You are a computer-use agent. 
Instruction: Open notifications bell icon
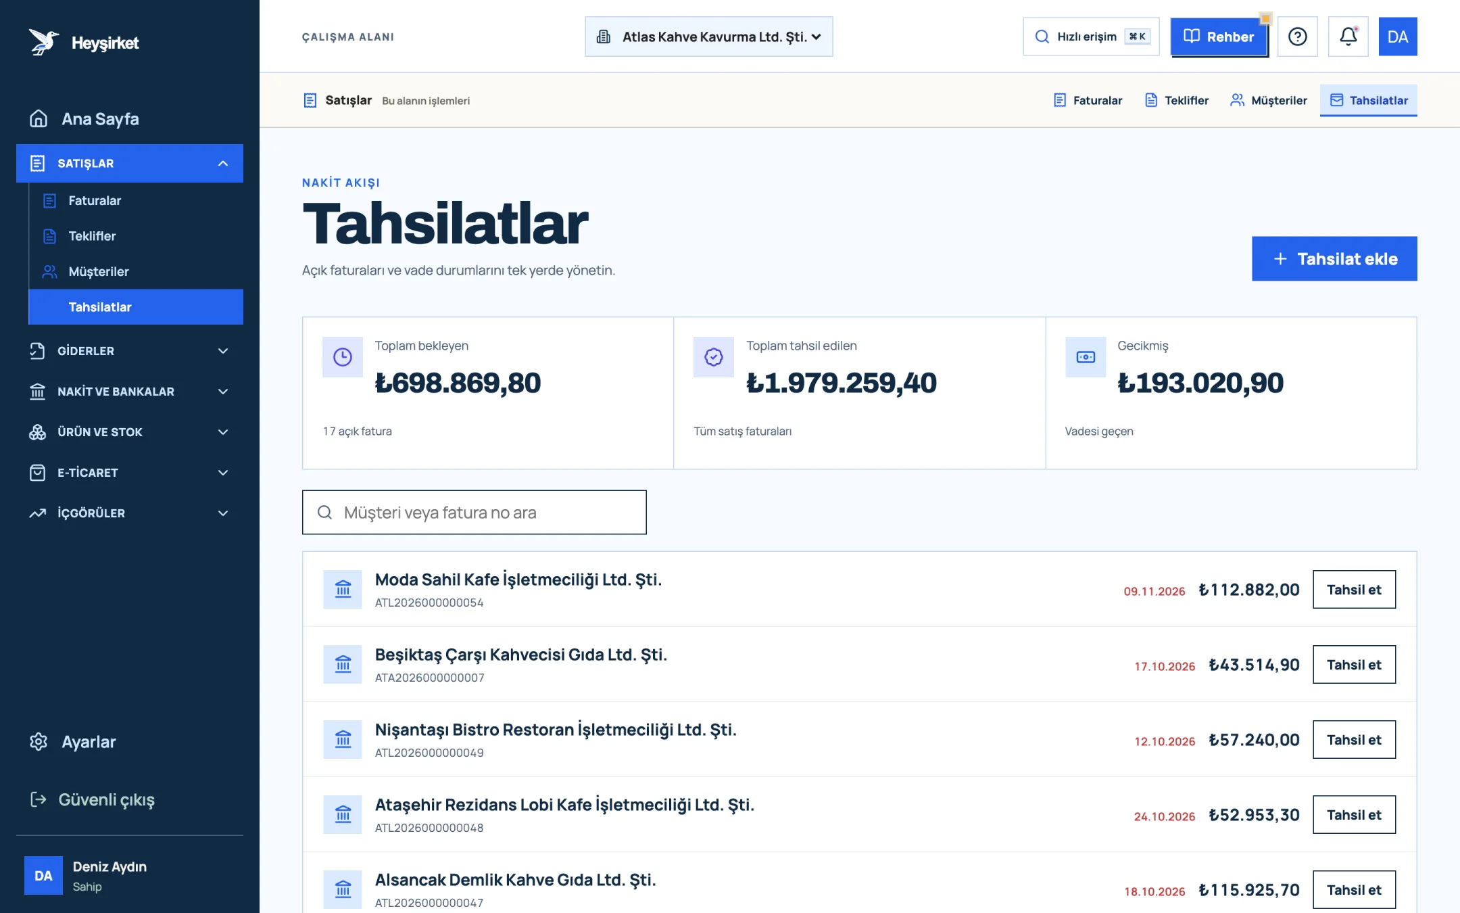coord(1348,37)
